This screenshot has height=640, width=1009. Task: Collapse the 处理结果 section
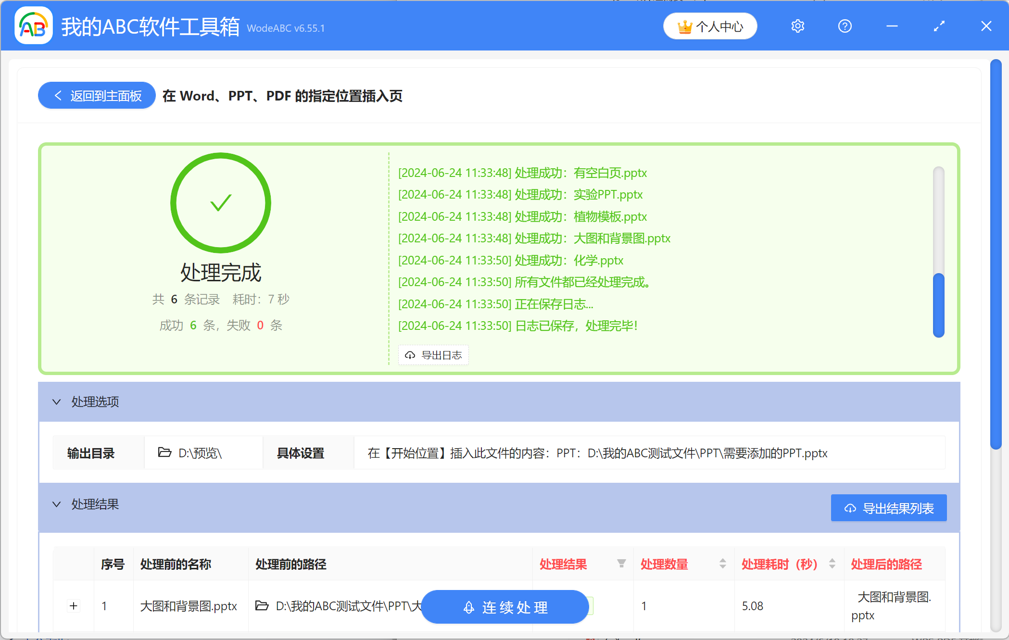pyautogui.click(x=57, y=504)
